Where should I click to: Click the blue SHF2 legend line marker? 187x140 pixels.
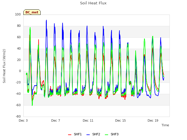coord(88,135)
